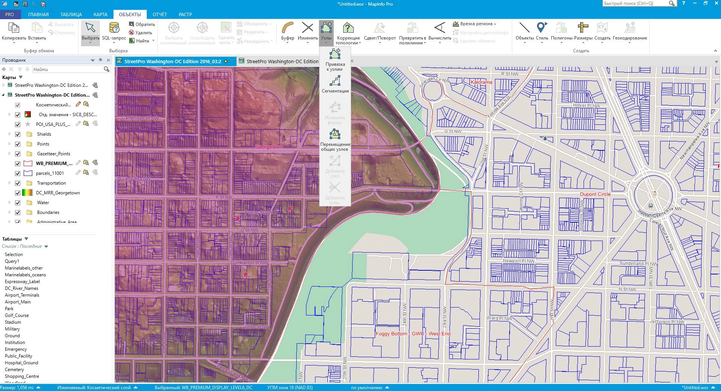Click map options icon of first StreetPro map

pos(95,85)
